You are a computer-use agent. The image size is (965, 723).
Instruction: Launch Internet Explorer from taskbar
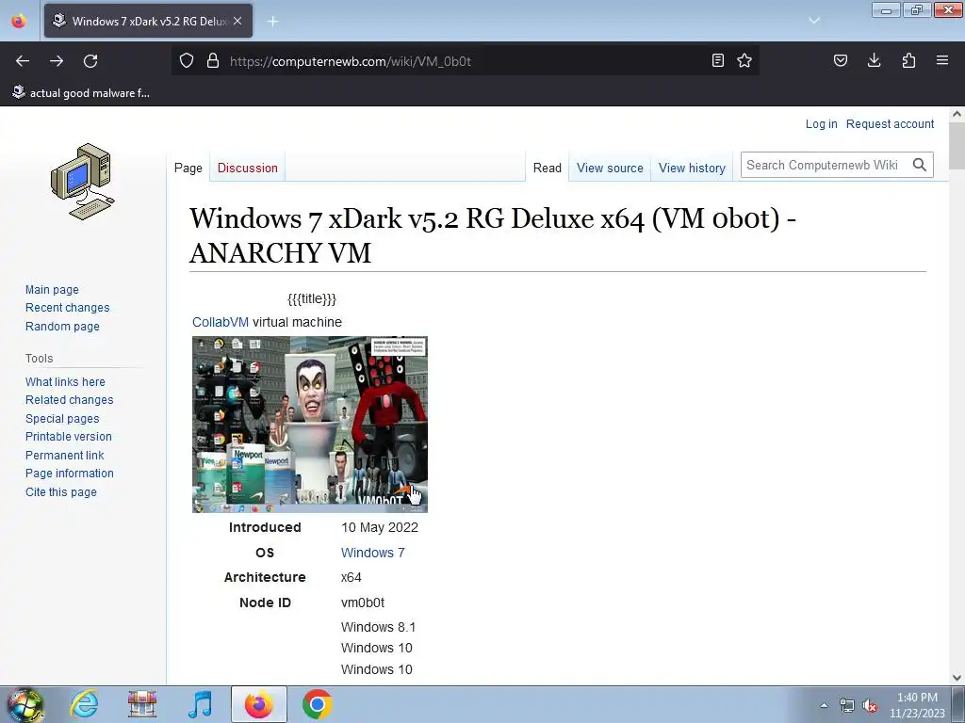[84, 704]
